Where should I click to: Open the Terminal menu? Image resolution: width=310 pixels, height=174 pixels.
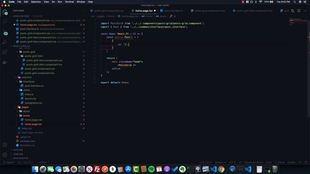click(x=69, y=2)
